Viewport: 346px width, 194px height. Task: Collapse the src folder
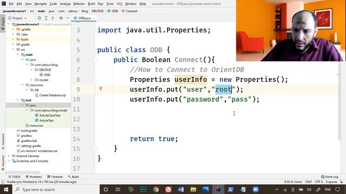[x=13, y=50]
